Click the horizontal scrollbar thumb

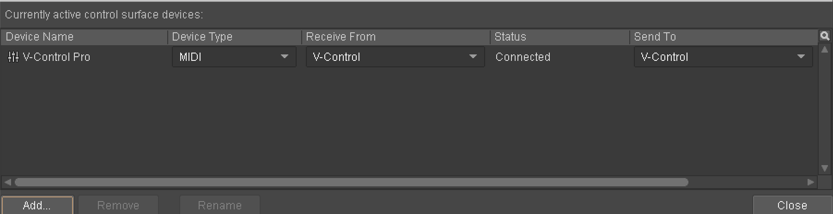pos(351,182)
